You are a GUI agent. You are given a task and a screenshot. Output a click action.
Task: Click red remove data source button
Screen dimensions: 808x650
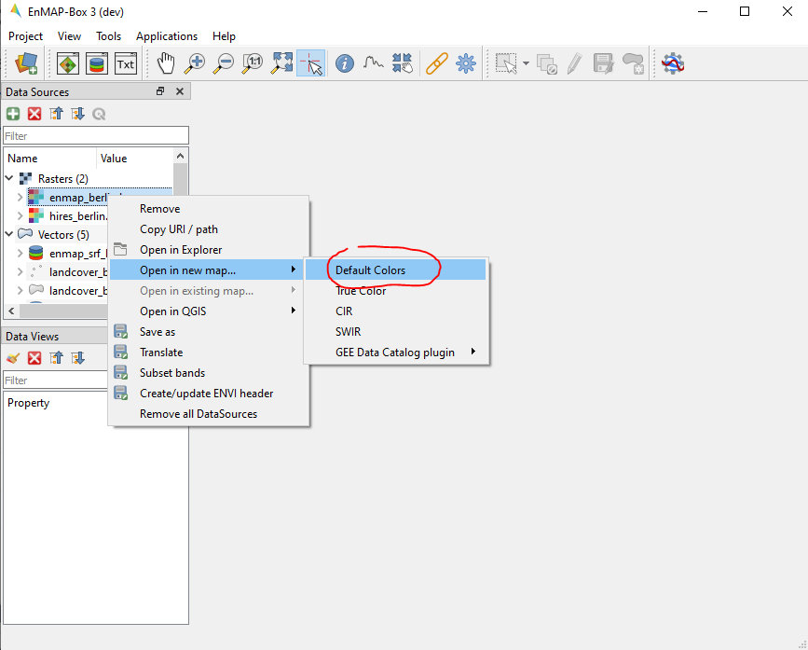[34, 114]
